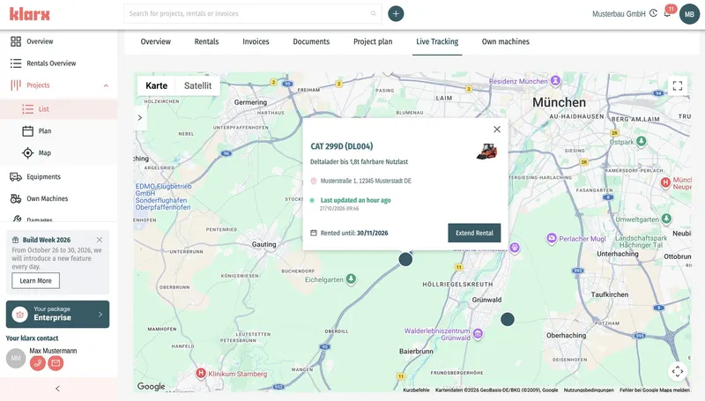This screenshot has width=705, height=401.
Task: Click the CAT 299D machine thumbnail
Action: (487, 152)
